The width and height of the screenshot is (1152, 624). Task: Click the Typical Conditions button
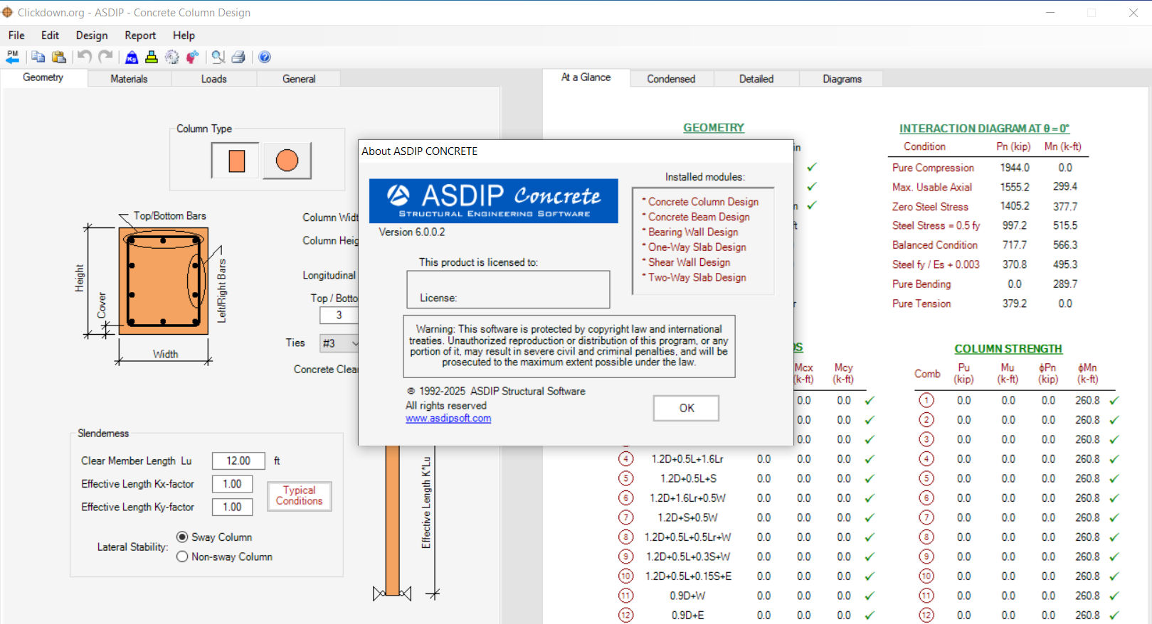[300, 495]
